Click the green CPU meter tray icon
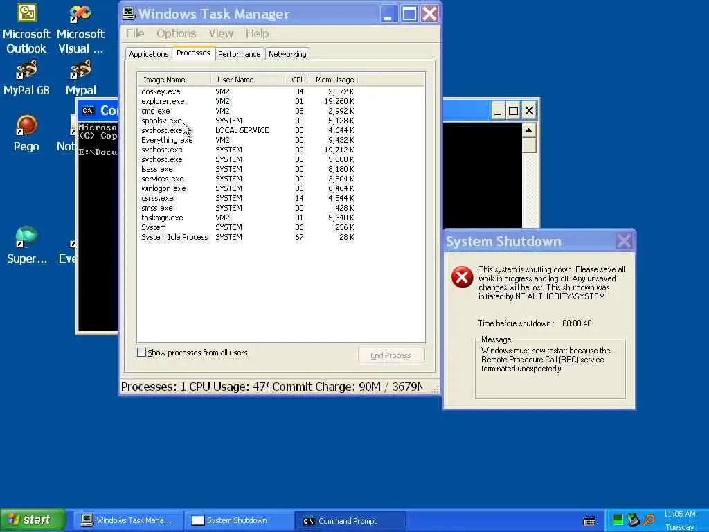This screenshot has height=532, width=709. coord(618,520)
